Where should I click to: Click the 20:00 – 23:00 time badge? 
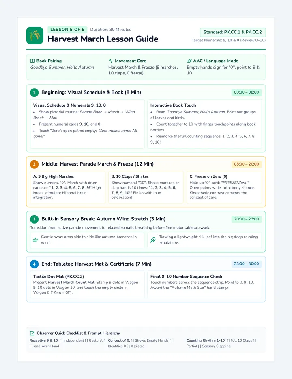(247, 219)
